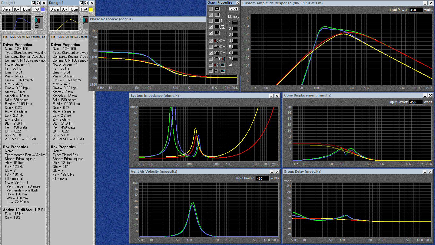Click 'Qtc = 0.51' in Design 2
This screenshot has width=435, height=245.
coord(61,167)
